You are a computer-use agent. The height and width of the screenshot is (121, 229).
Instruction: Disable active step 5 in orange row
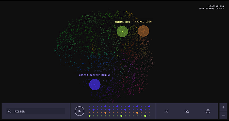coord(105,113)
